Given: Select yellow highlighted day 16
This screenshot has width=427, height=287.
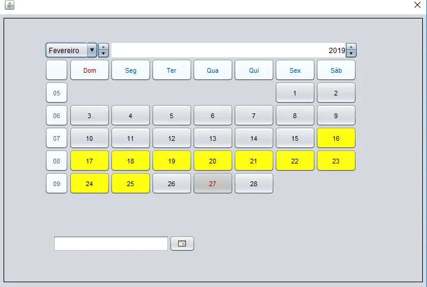Looking at the screenshot, I should coord(336,138).
